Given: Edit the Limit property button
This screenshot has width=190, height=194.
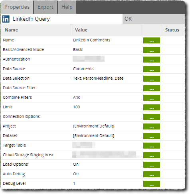Looking at the screenshot, I should 152,107.
